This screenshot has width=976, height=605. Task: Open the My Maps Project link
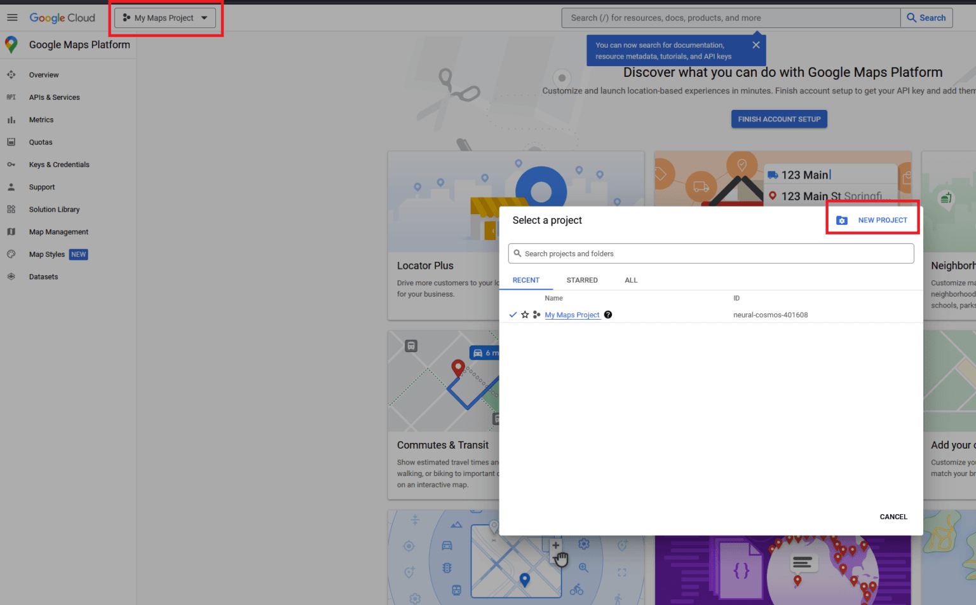click(x=571, y=315)
